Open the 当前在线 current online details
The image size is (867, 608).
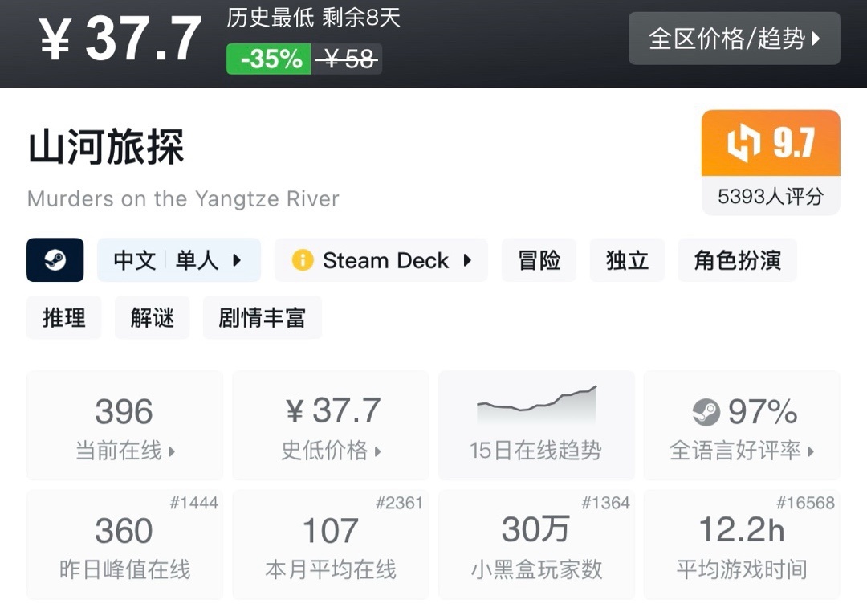pyautogui.click(x=125, y=426)
